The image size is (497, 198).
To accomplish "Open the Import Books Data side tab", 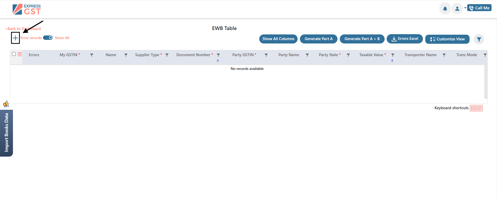I will (6, 133).
